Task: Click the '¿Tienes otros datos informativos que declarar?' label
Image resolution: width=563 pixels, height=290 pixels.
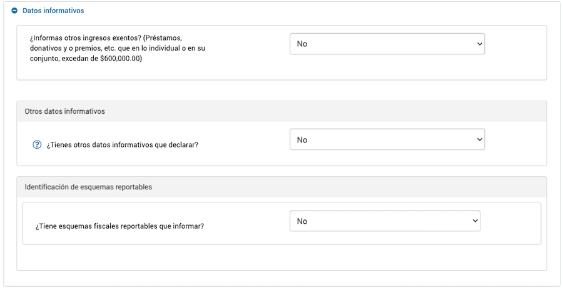Action: tap(123, 145)
